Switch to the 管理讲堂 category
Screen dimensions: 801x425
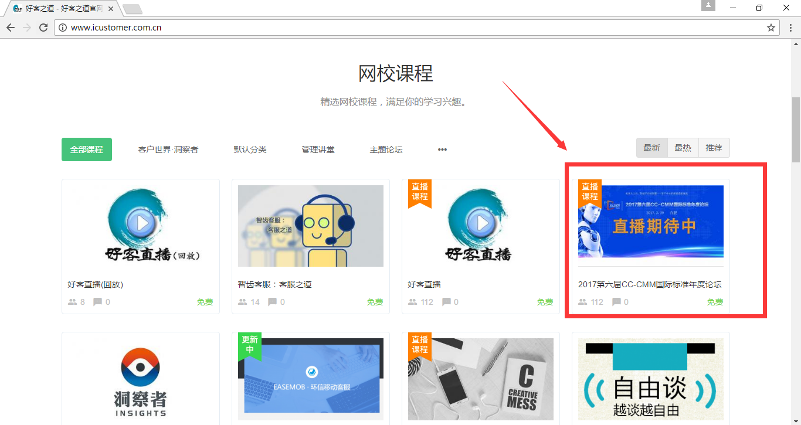pos(318,149)
